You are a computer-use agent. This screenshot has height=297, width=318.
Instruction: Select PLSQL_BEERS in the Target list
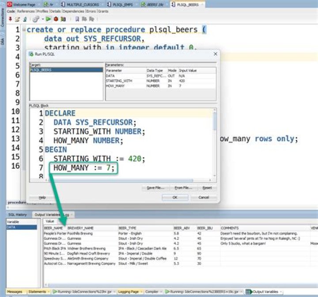pyautogui.click(x=66, y=70)
